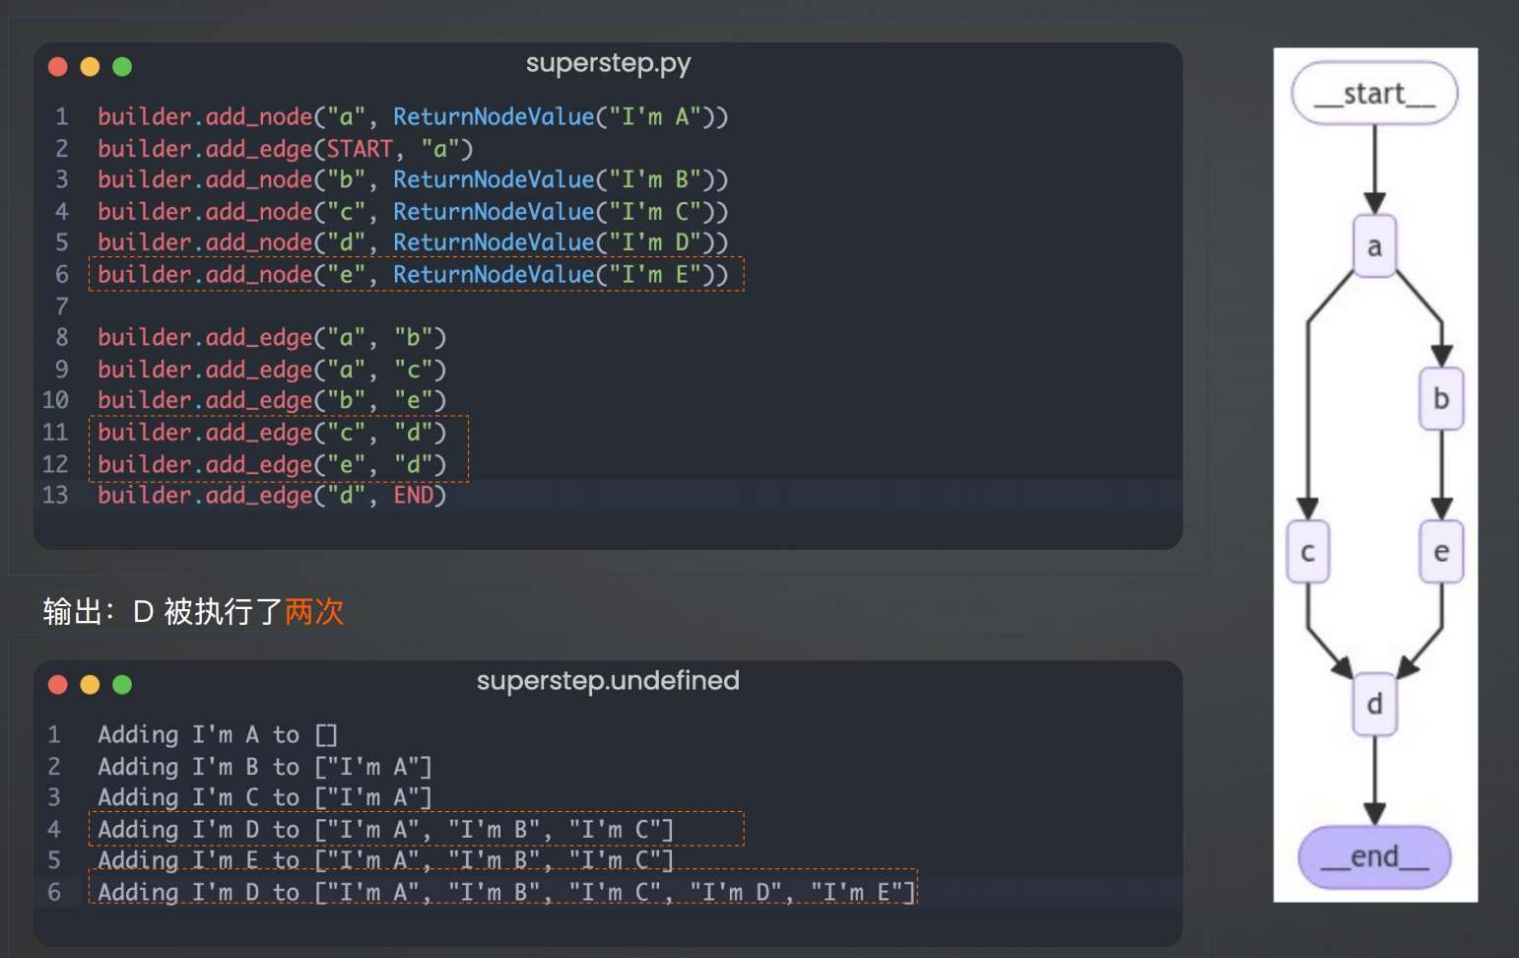
Task: Pick node "e" in the graph diagram
Action: pyautogui.click(x=1441, y=551)
